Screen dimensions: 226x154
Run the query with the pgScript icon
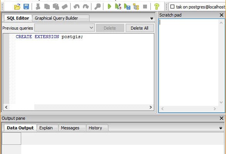118,7
